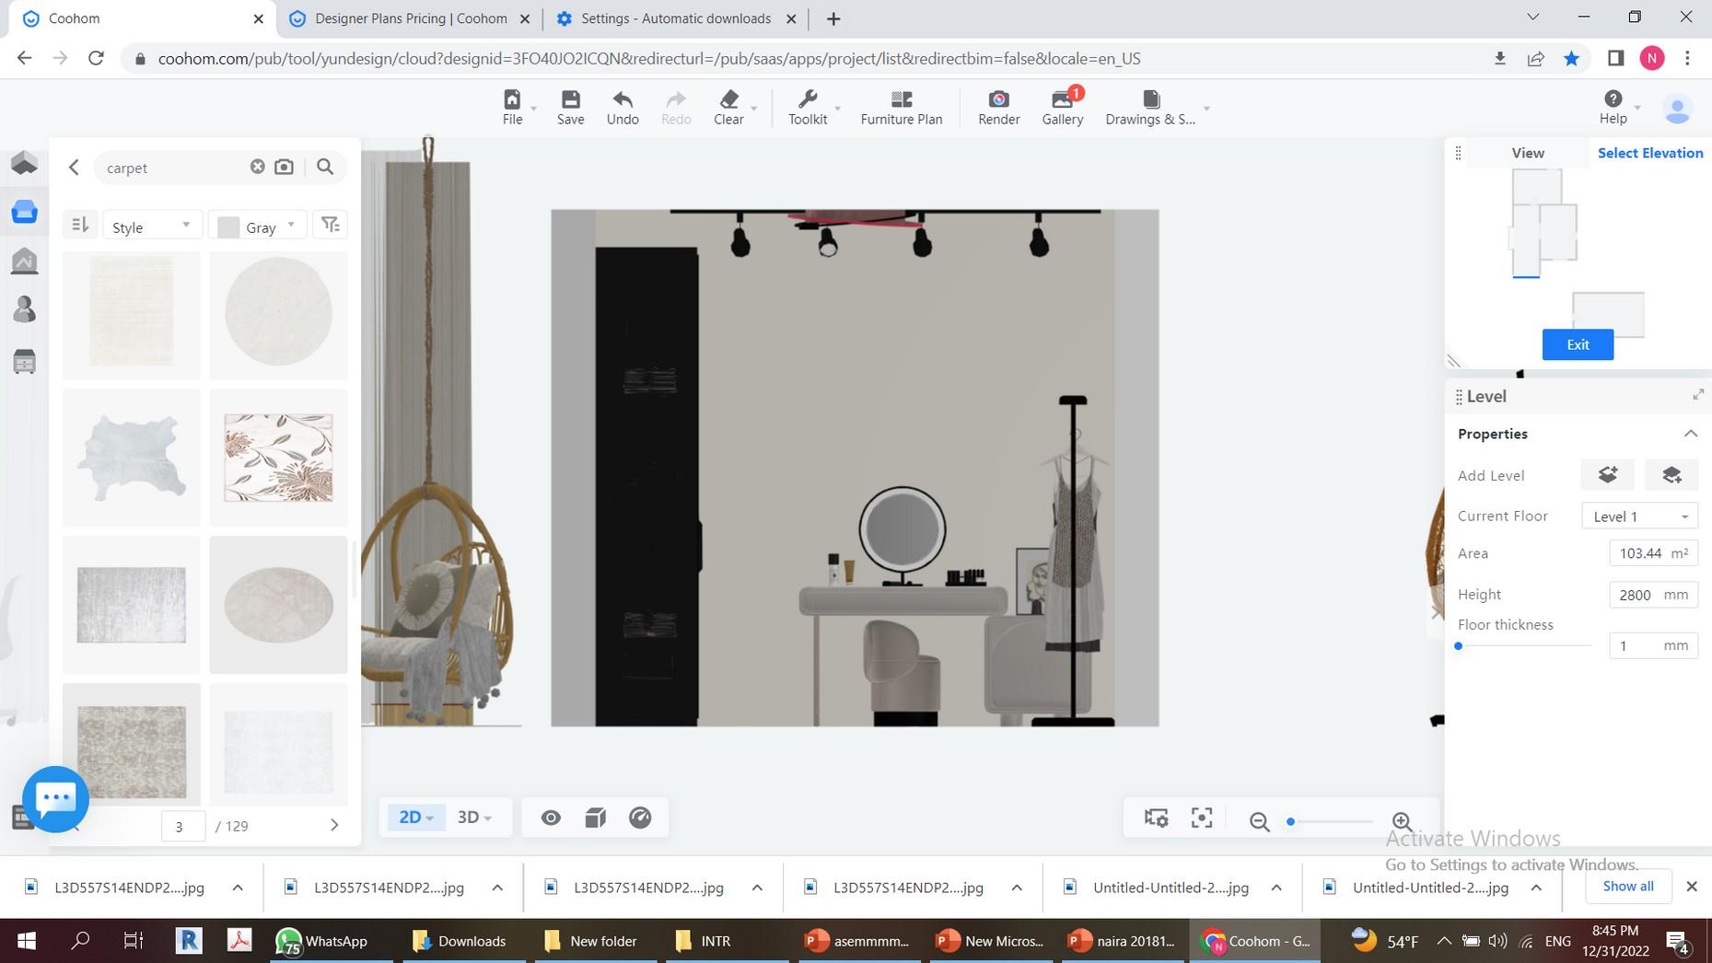
Task: Click the fit-to-screen focus icon
Action: click(1201, 818)
